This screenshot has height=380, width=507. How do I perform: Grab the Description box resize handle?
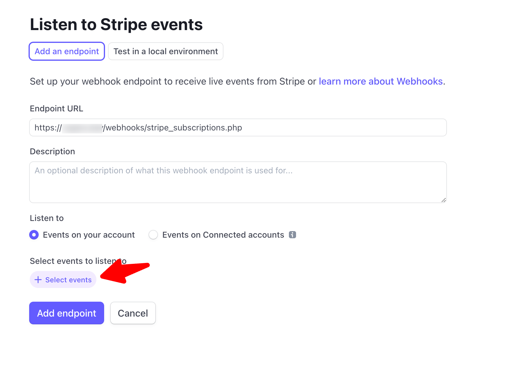click(443, 200)
